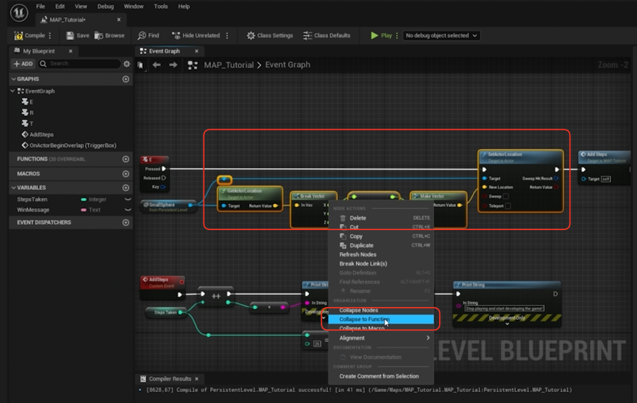Select the R key event item
This screenshot has height=403, width=637.
click(28, 112)
